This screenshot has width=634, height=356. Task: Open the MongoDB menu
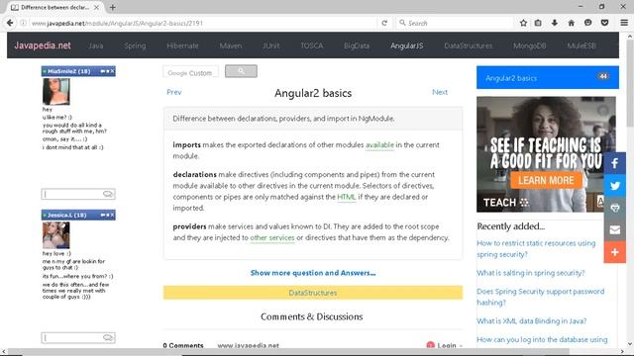[x=530, y=45]
